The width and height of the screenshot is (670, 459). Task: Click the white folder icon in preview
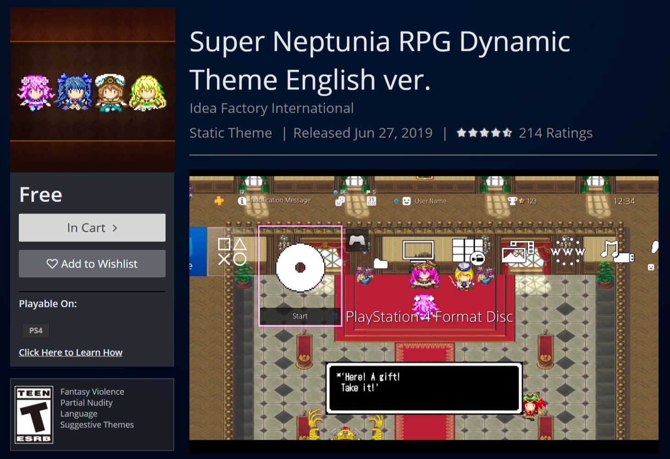click(x=381, y=263)
